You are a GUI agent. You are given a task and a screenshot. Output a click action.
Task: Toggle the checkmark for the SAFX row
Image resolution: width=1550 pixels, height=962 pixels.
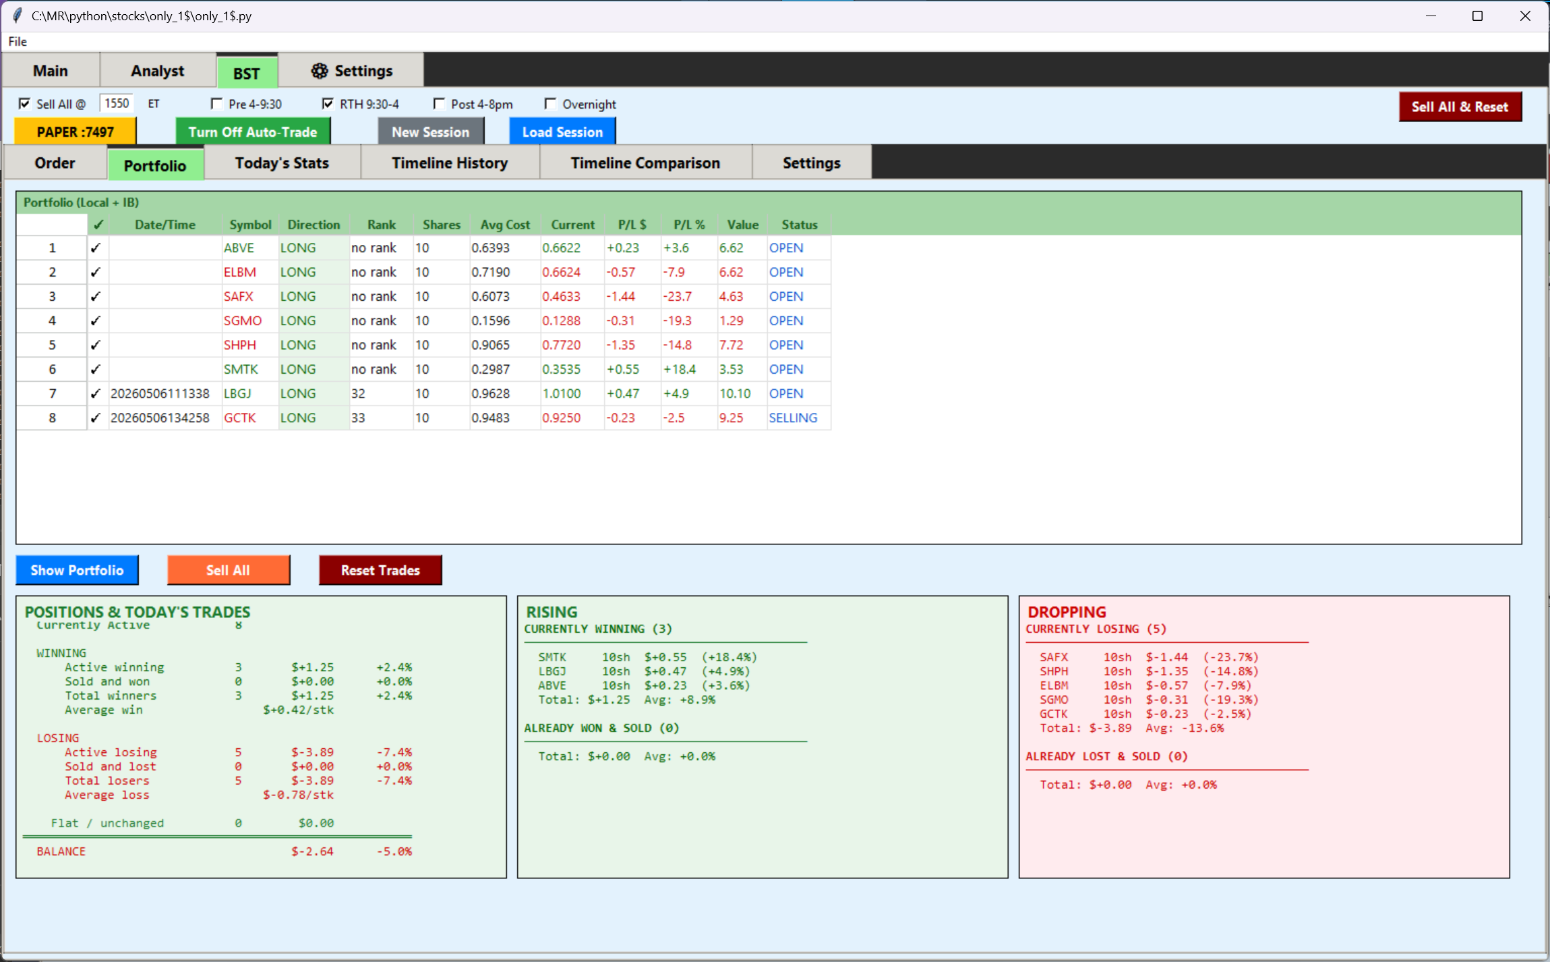pos(96,296)
